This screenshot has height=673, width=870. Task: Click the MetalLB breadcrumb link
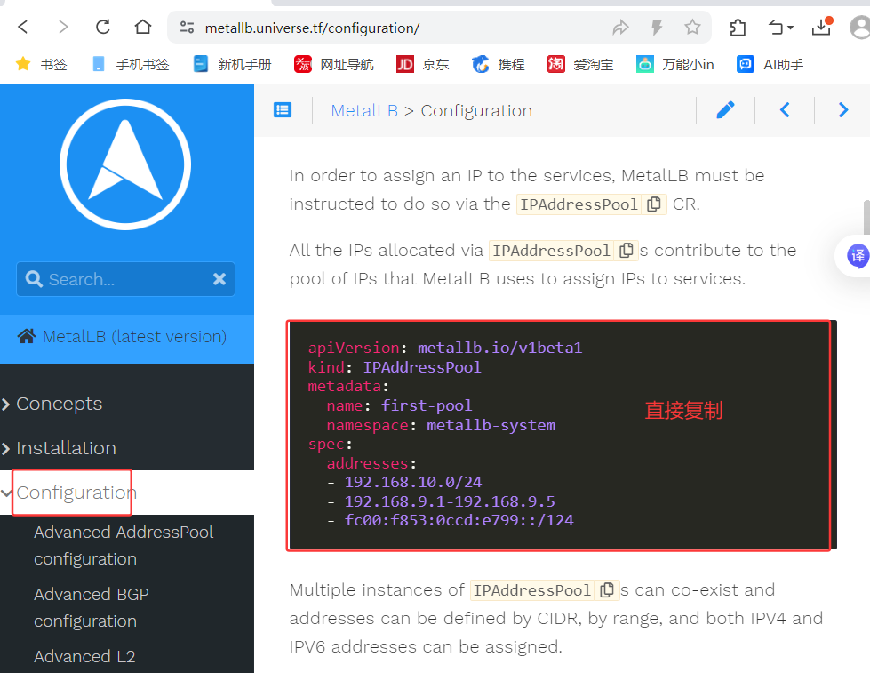[364, 111]
